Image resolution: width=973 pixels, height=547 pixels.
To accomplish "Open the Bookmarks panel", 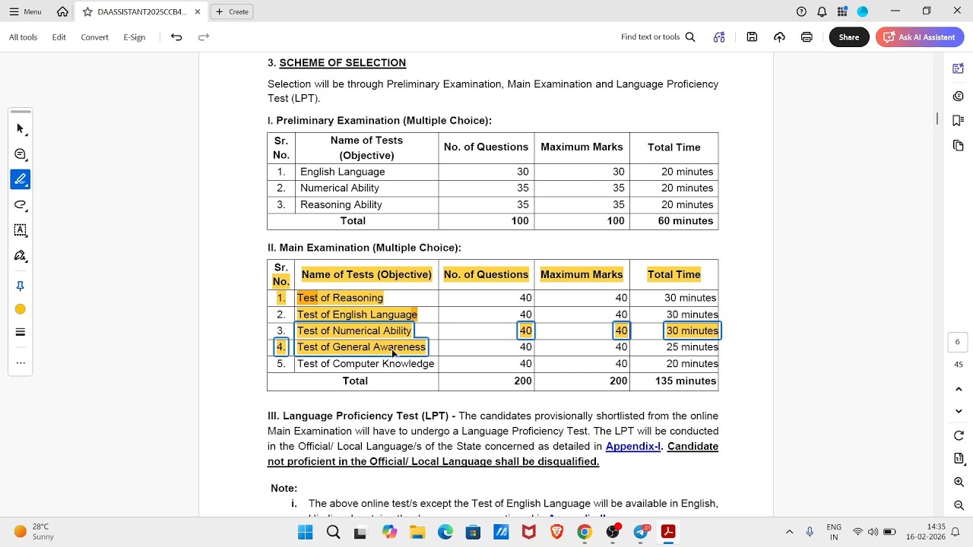I will 959,120.
